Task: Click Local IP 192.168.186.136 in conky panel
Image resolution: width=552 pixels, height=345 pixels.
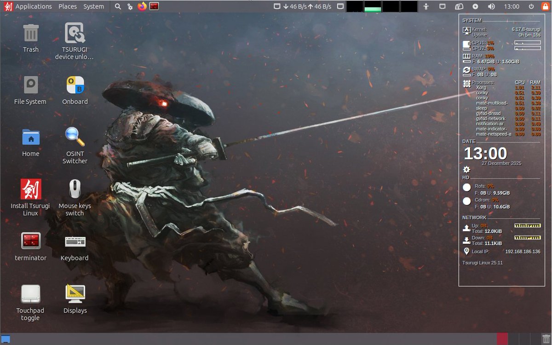Action: point(506,252)
